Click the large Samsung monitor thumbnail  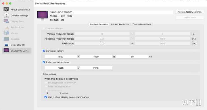point(43,16)
